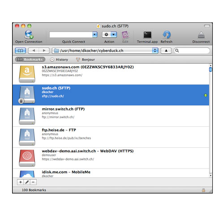Click into the Quick Connect field
The width and height of the screenshot is (224, 215).
71,34
